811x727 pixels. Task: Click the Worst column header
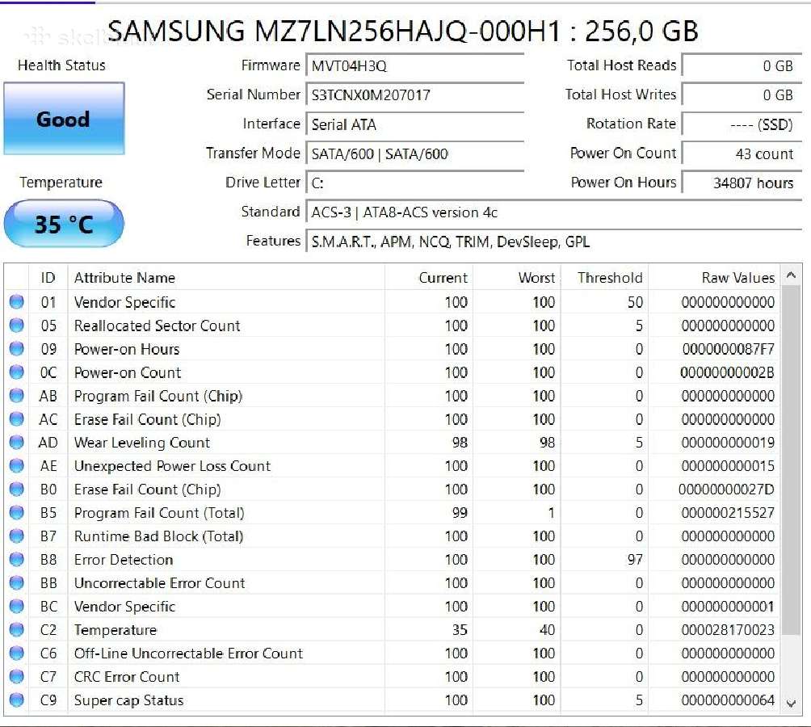[x=517, y=278]
